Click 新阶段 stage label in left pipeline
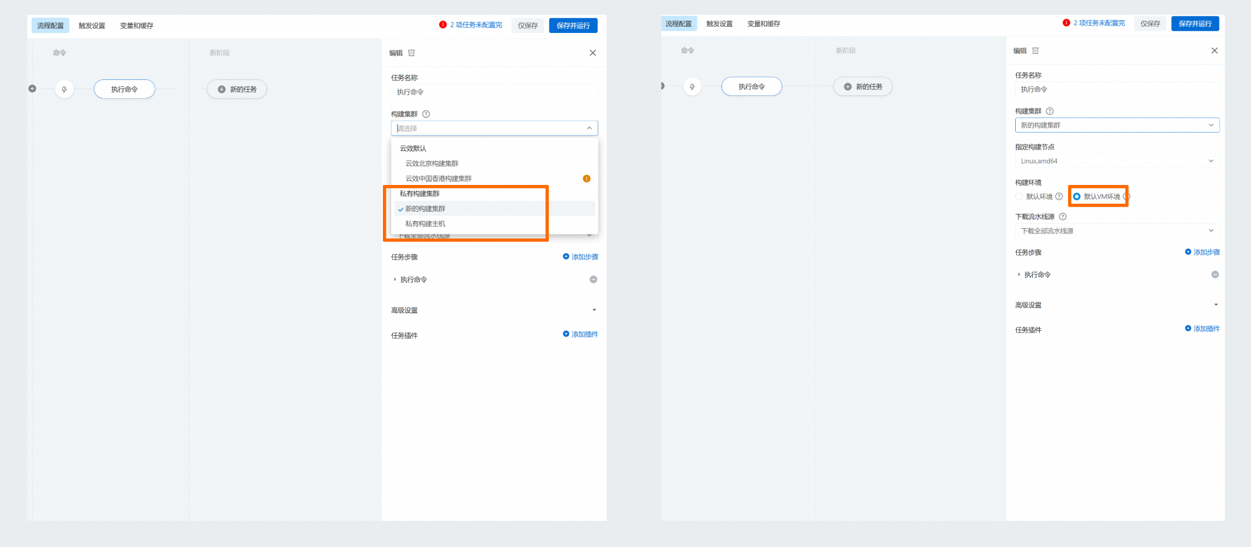The image size is (1251, 547). [219, 53]
